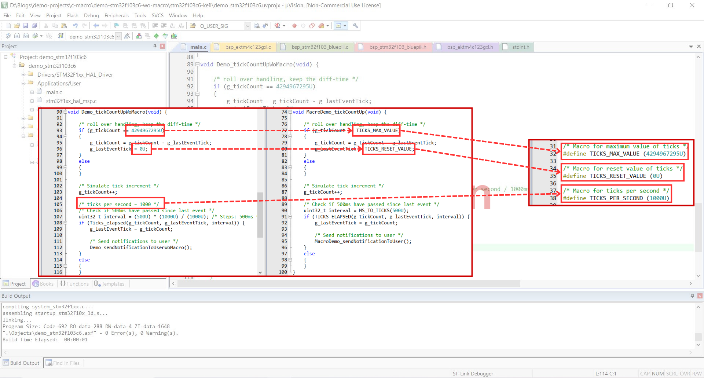Viewport: 704px width, 378px height.
Task: Click the Download to flash (LOAD) icon
Action: point(60,36)
